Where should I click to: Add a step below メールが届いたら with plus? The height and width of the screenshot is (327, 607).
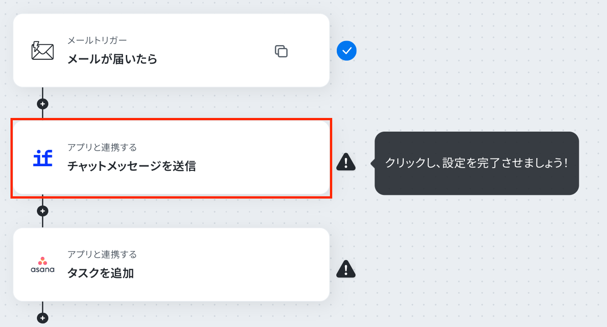click(42, 104)
